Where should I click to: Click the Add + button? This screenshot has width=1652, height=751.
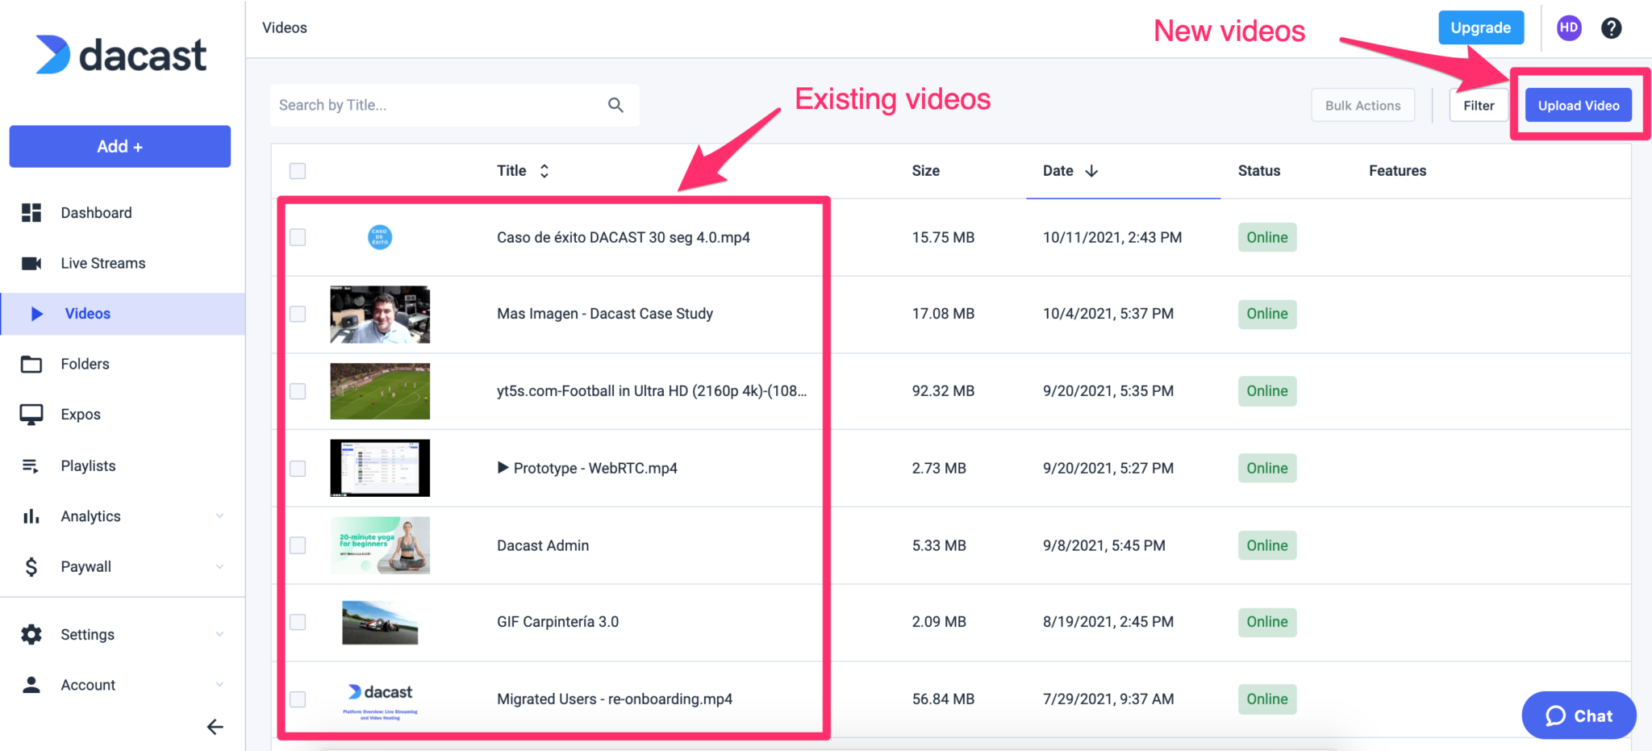tap(119, 146)
